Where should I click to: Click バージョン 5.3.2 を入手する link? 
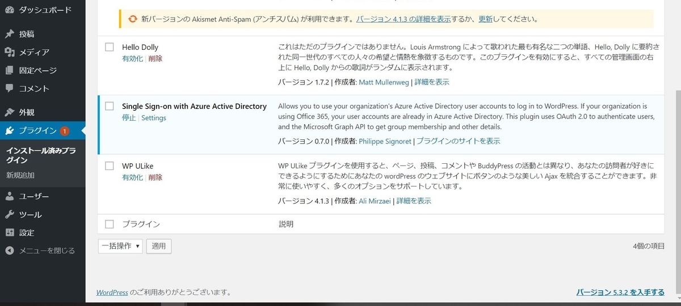point(620,292)
